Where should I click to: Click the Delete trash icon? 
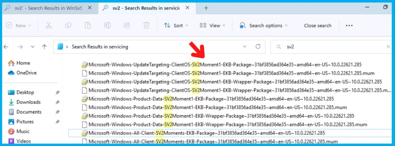coord(146,25)
